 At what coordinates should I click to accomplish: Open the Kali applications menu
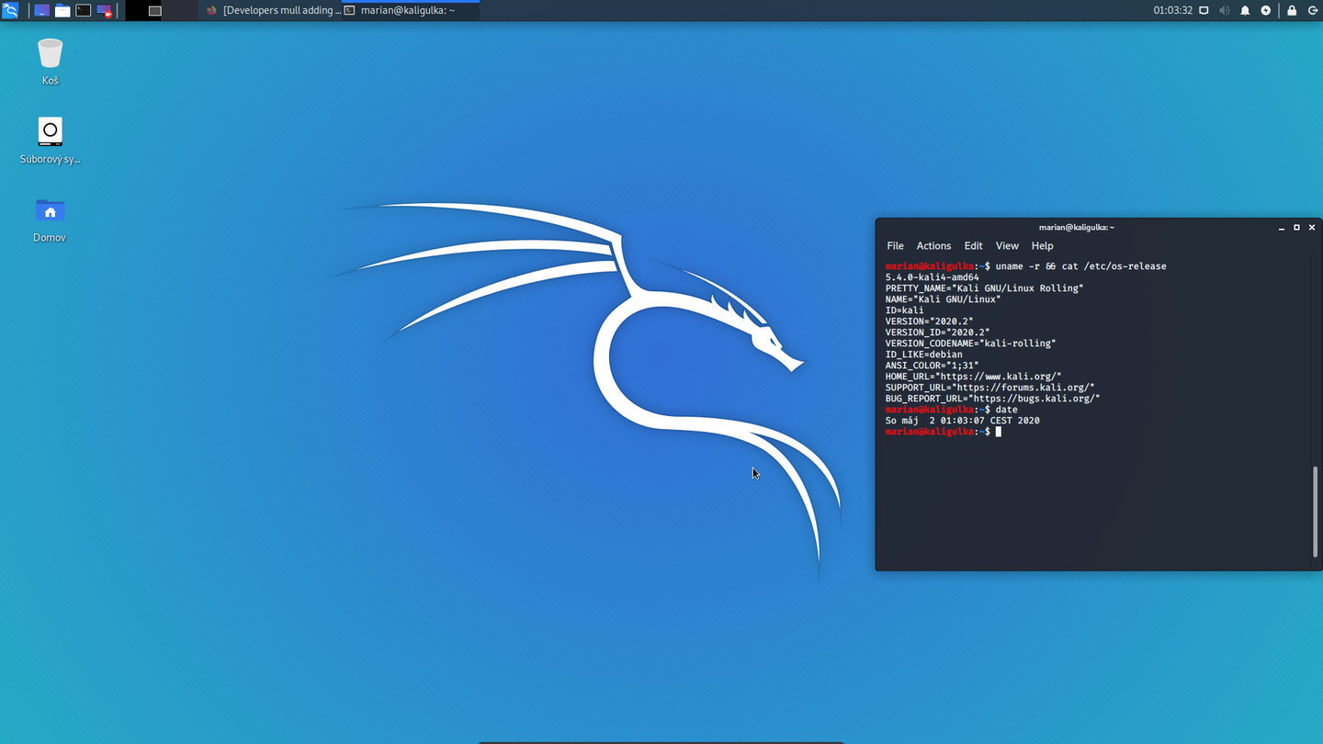click(x=10, y=10)
